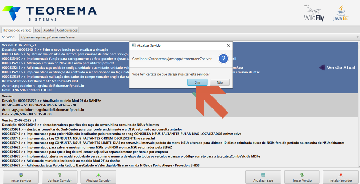Image resolution: width=360 pixels, height=184 pixels.
Task: Click the Instalar Servidor install icon
Action: click(341, 175)
